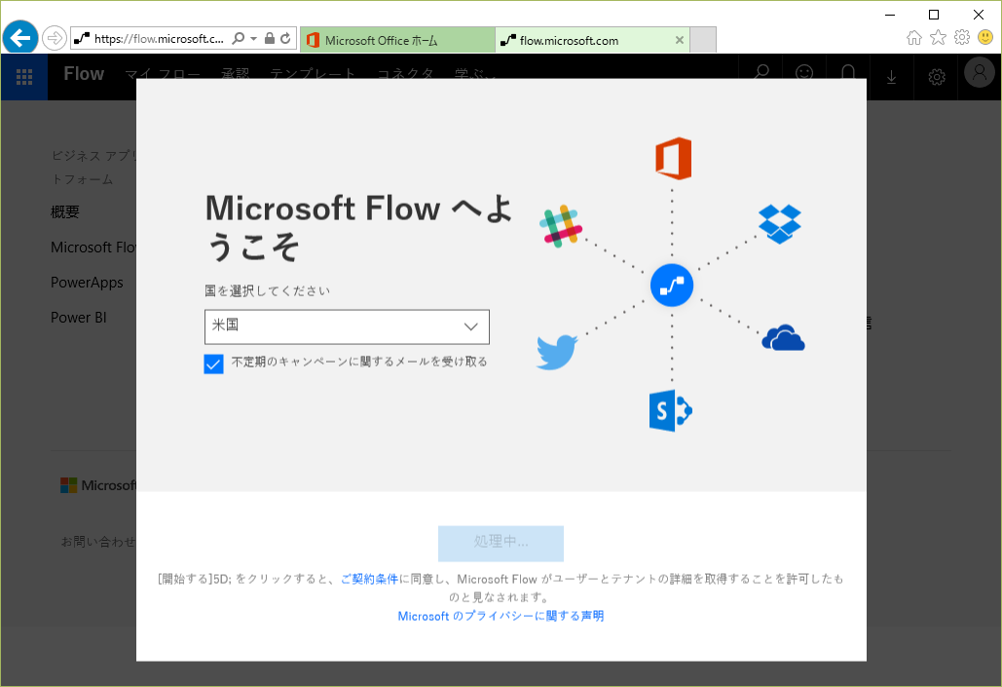Click Power BI in the background page
Screen dimensions: 1002x687
point(79,318)
